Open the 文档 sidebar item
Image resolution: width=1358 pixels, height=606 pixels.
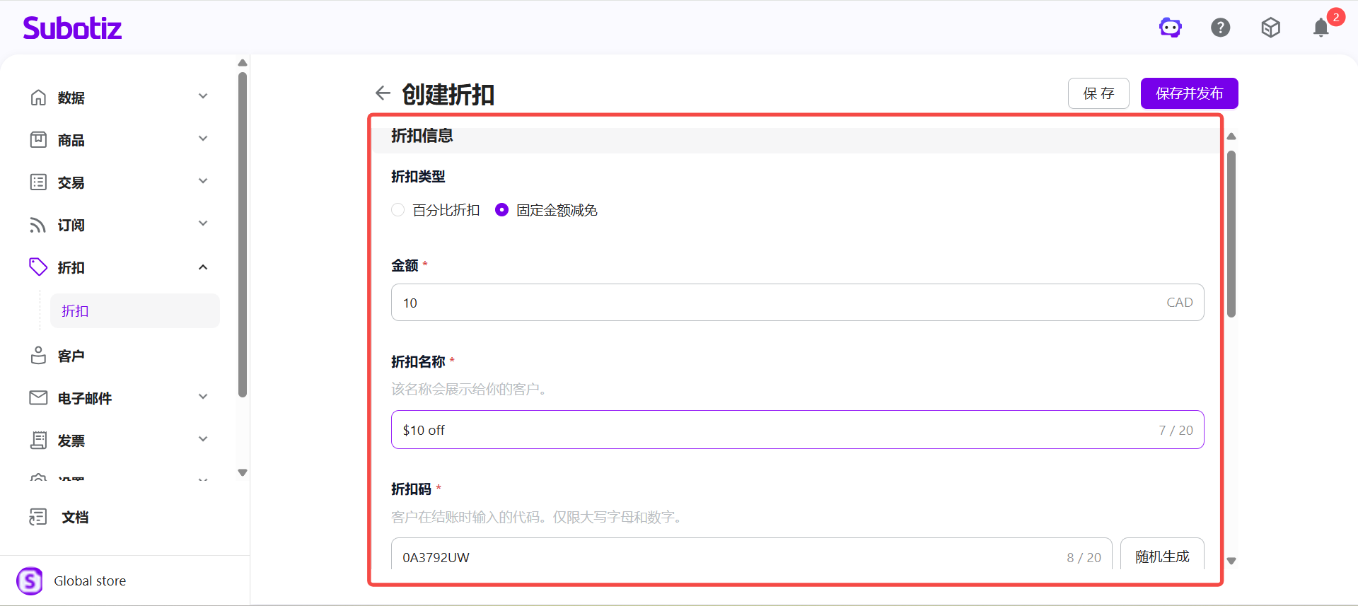point(74,518)
